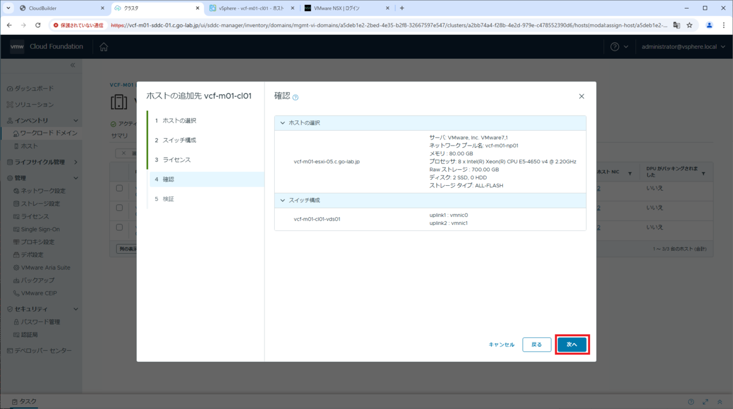The width and height of the screenshot is (733, 409).
Task: Open パスワード管理 in sidebar
Action: point(37,322)
